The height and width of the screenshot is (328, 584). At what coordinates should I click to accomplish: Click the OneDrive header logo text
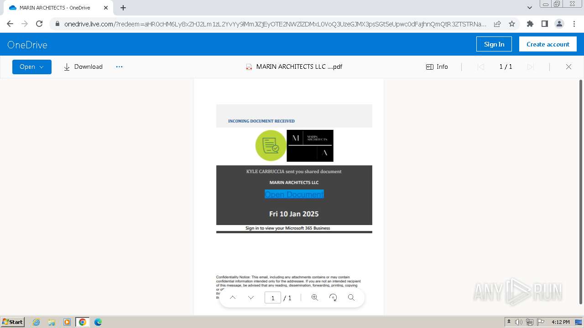27,45
